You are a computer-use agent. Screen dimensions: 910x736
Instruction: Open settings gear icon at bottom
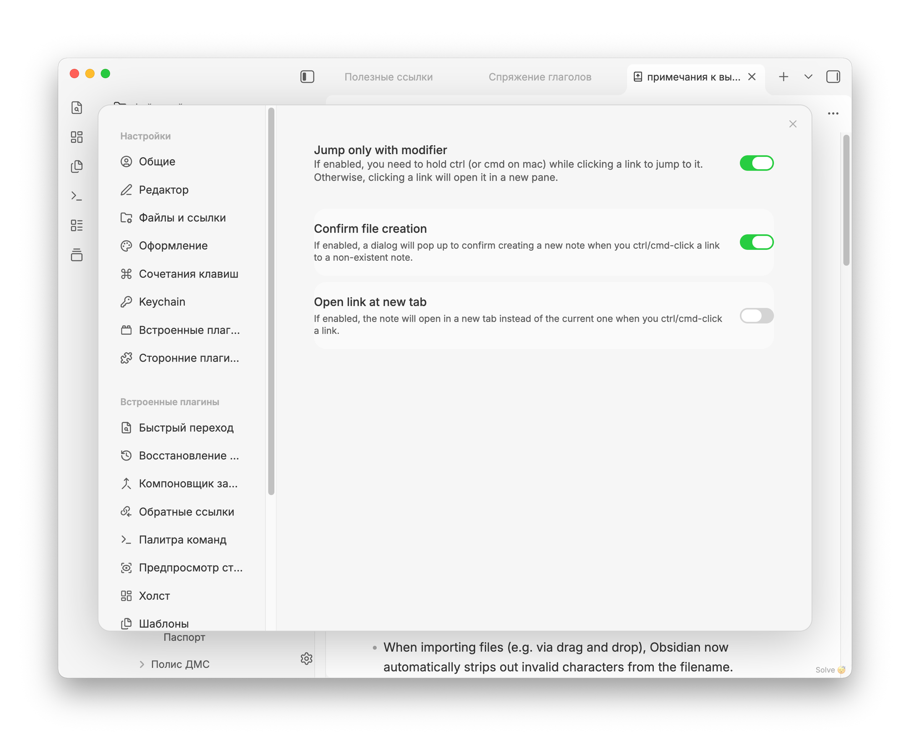(x=306, y=658)
